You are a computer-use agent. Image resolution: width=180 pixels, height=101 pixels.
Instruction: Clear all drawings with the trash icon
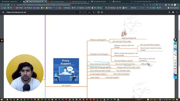tap(175, 63)
